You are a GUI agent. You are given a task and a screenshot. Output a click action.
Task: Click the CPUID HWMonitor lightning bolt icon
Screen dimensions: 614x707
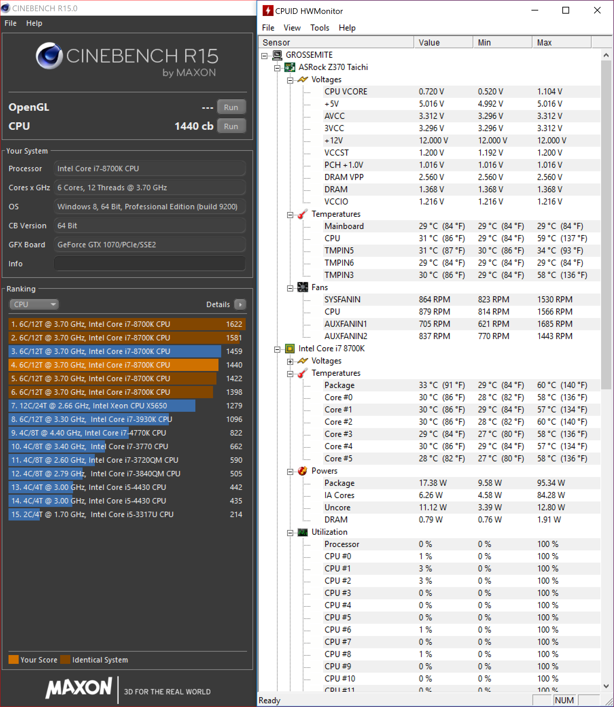268,11
